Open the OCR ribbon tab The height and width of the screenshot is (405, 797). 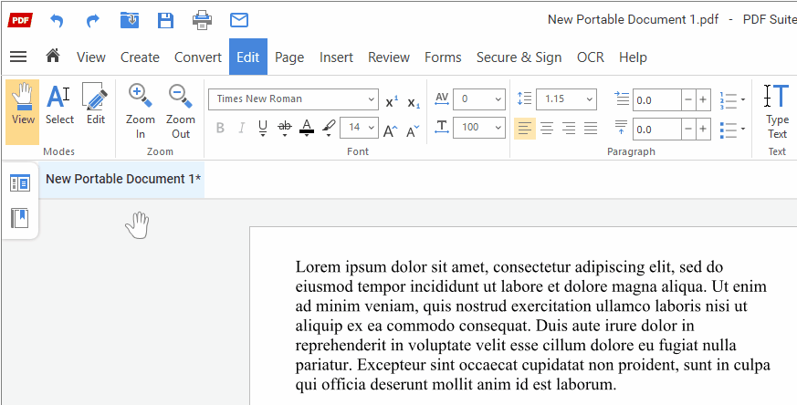[x=591, y=57]
